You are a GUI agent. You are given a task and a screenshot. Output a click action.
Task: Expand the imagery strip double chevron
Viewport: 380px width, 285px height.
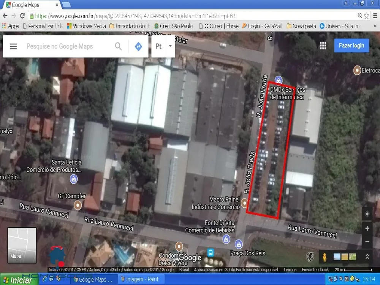[x=367, y=256]
